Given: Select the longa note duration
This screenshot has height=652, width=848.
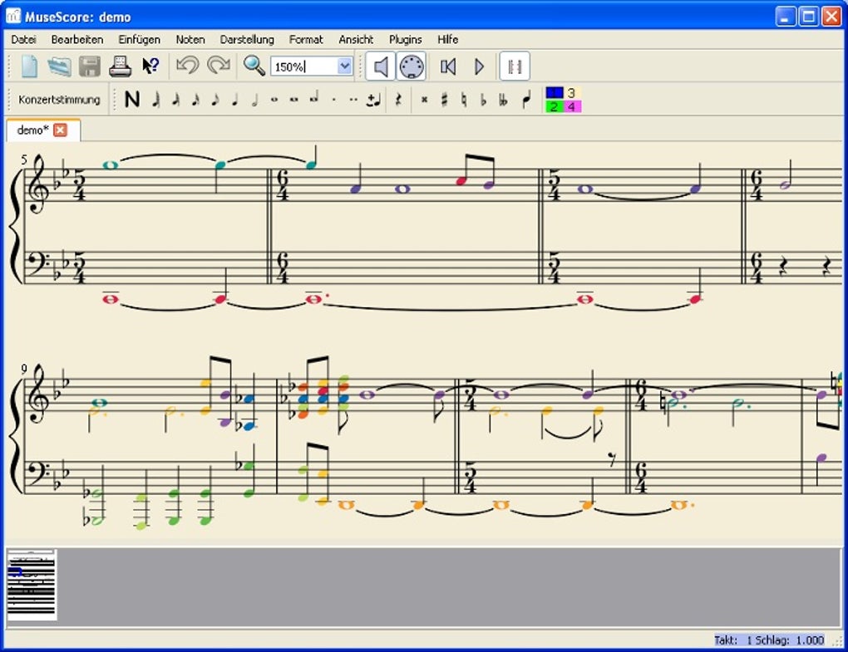Looking at the screenshot, I should point(313,98).
